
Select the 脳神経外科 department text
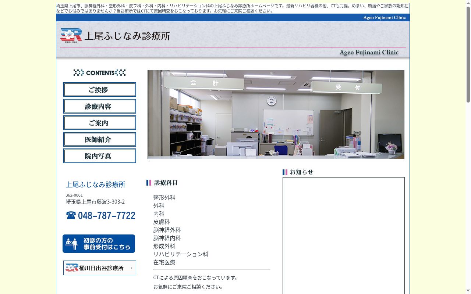pyautogui.click(x=167, y=230)
